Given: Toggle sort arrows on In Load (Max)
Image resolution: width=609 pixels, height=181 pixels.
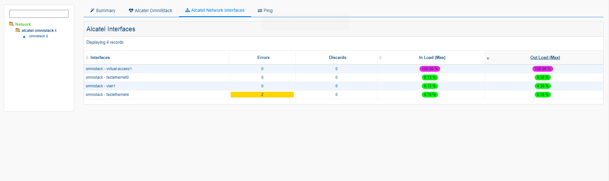Looking at the screenshot, I should point(380,58).
